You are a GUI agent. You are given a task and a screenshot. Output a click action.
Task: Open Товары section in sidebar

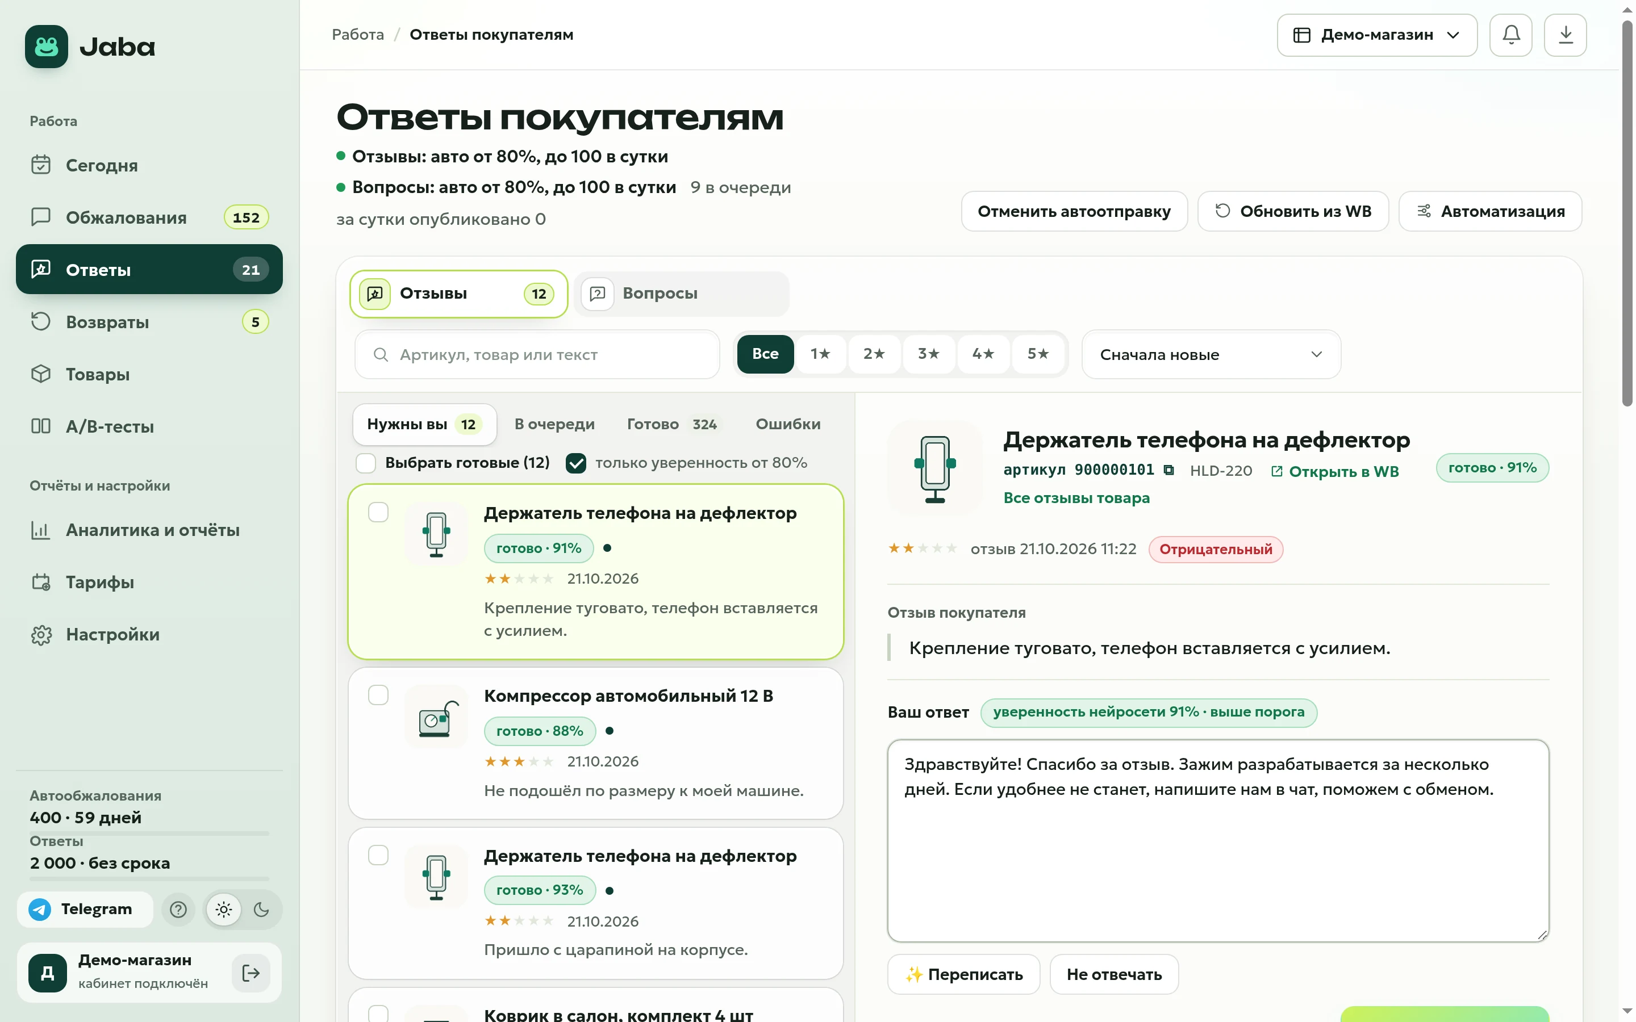click(149, 374)
